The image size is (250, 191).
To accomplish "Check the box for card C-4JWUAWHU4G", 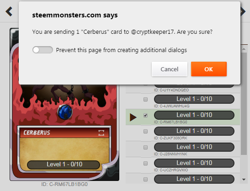I will click(x=145, y=100).
